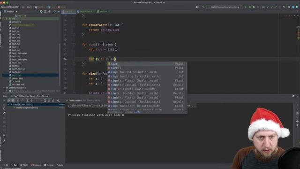
Task: Import tests from file icon
Action: click(x=49, y=100)
